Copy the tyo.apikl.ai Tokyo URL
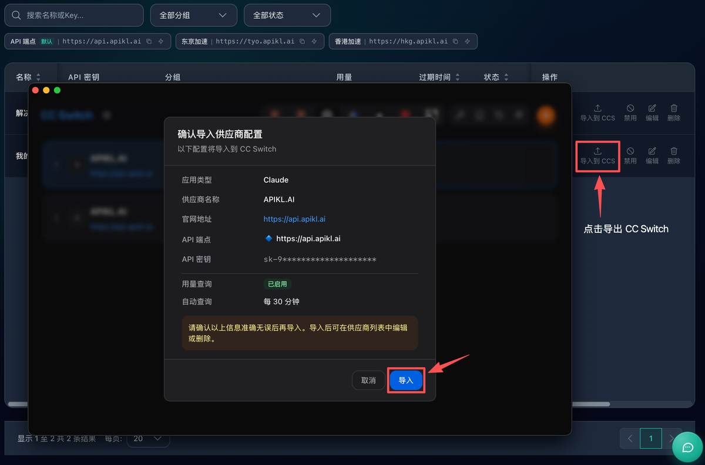 tap(302, 42)
